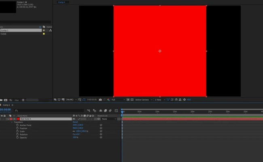This screenshot has height=162, width=263.
Task: Create a new folder in Project panel
Action: pyautogui.click(x=1, y=100)
